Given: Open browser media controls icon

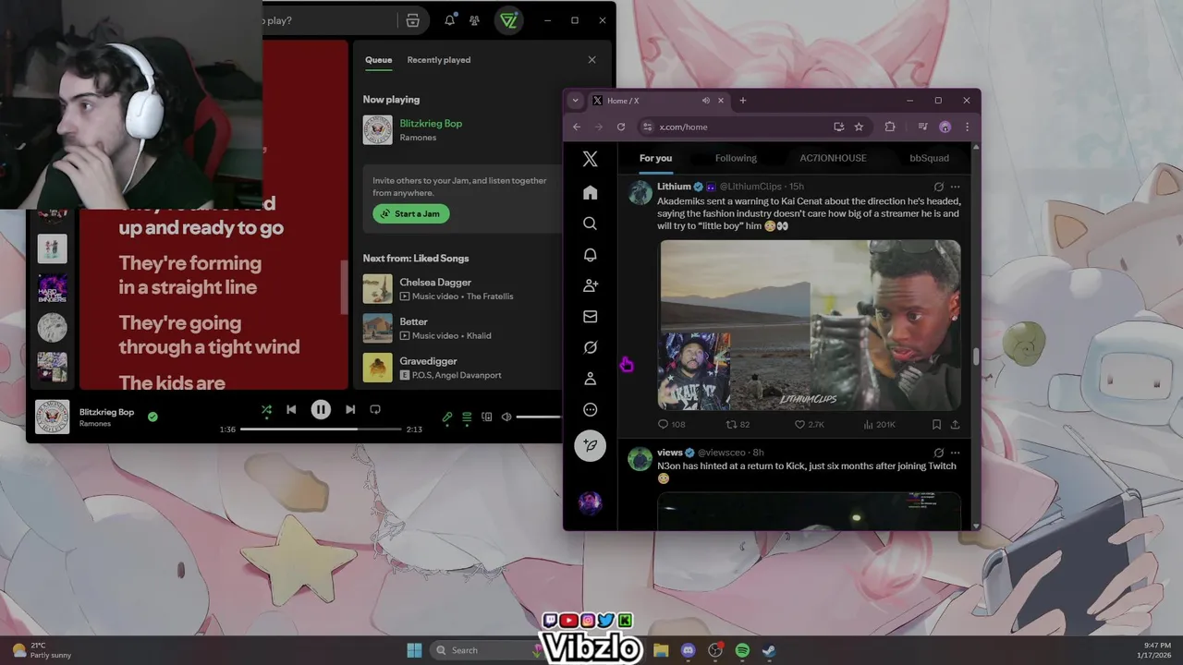Looking at the screenshot, I should pos(922,127).
